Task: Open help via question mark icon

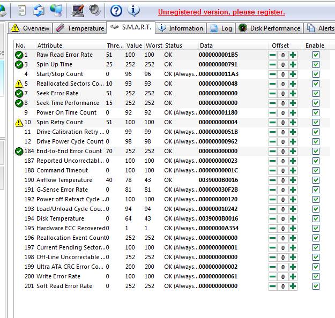Action: (x=116, y=11)
